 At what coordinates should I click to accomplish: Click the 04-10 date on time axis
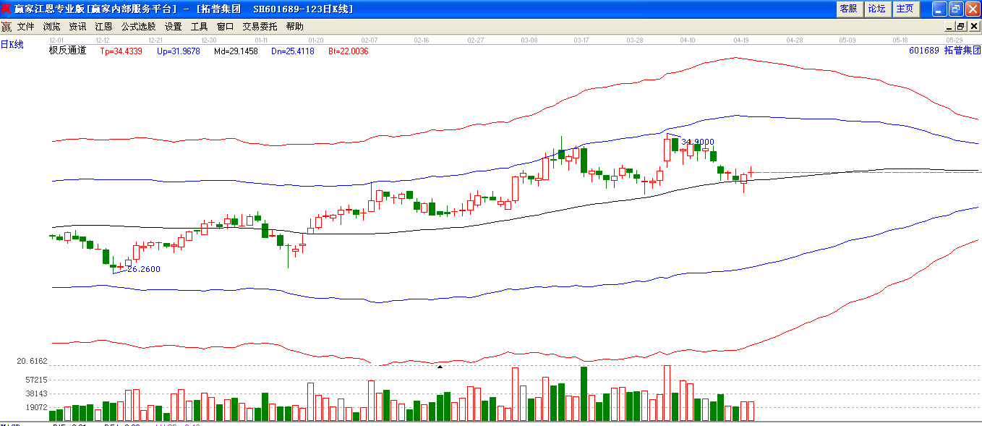coord(688,41)
